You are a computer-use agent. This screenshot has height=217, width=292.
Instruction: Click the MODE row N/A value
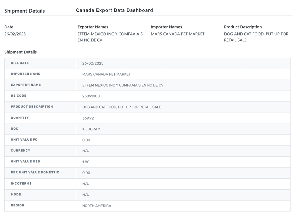click(85, 195)
